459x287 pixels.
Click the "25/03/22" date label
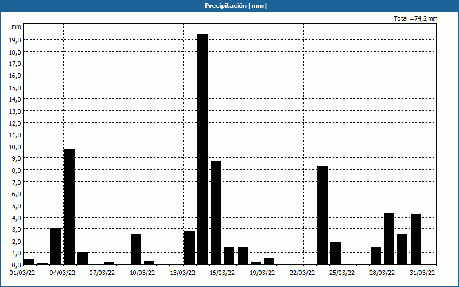click(342, 273)
